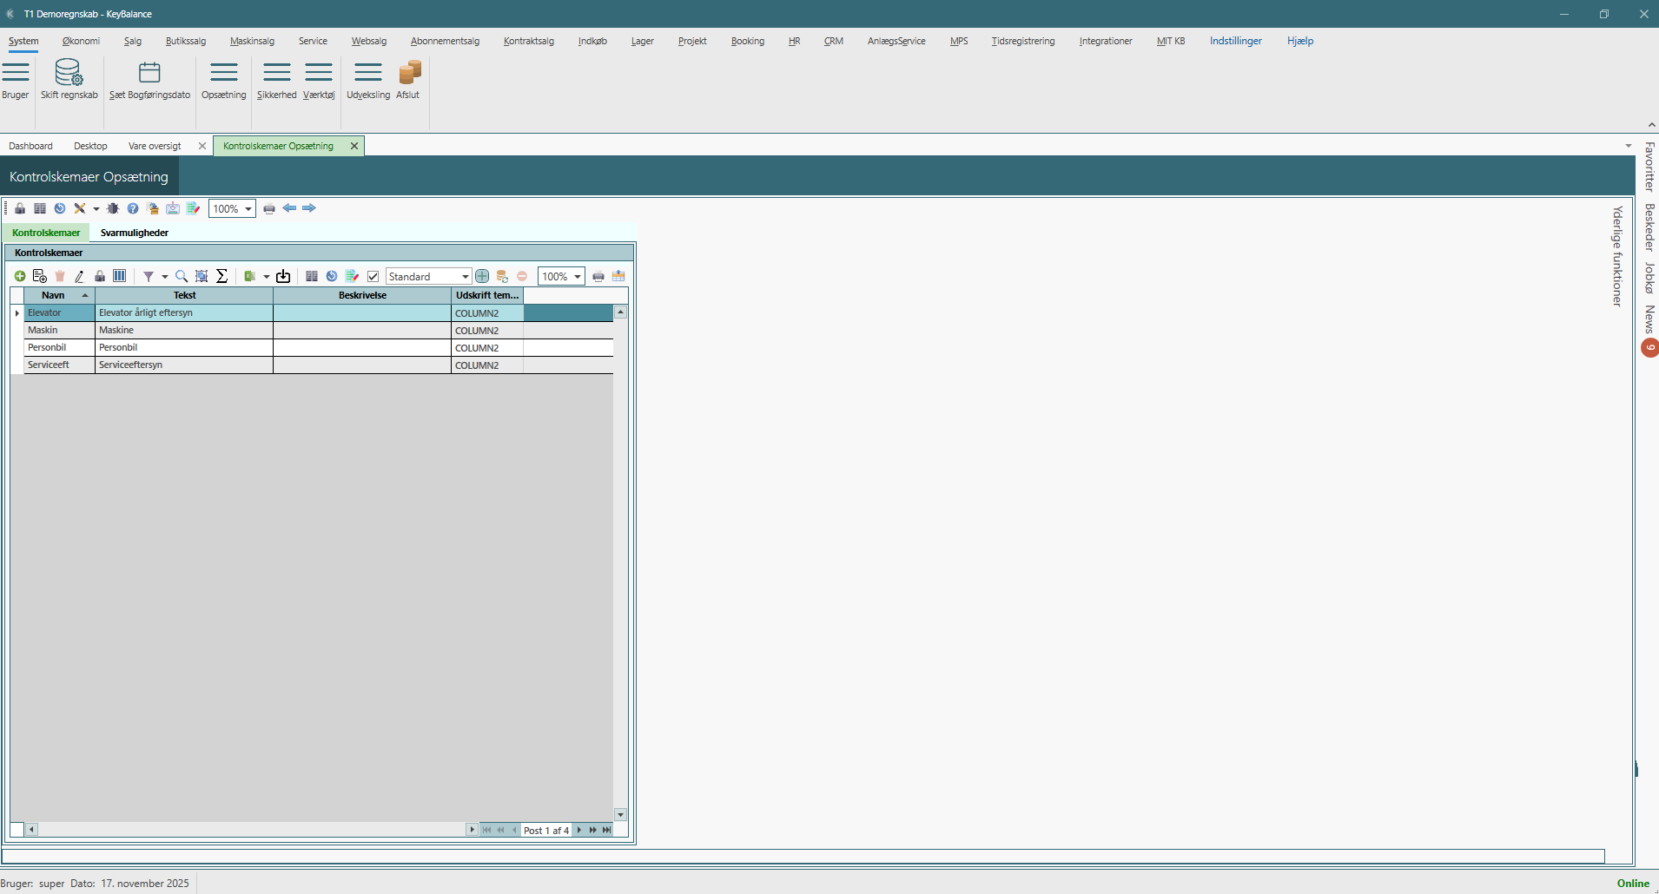Click the lock icon in grid toolbar
Image resolution: width=1659 pixels, height=894 pixels.
point(100,276)
